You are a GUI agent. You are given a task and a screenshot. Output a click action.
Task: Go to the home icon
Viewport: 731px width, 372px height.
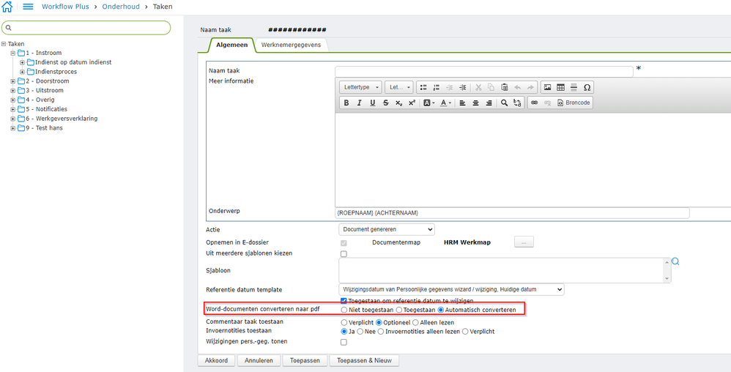click(7, 7)
